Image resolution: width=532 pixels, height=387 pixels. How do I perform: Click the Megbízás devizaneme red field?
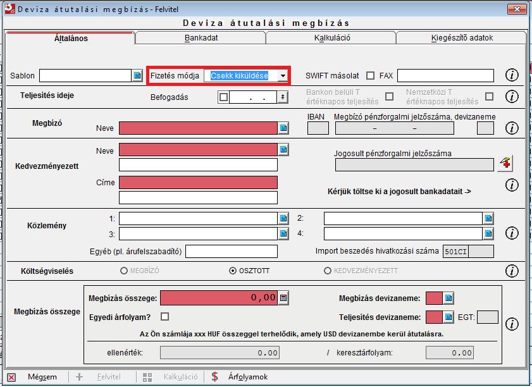[434, 298]
